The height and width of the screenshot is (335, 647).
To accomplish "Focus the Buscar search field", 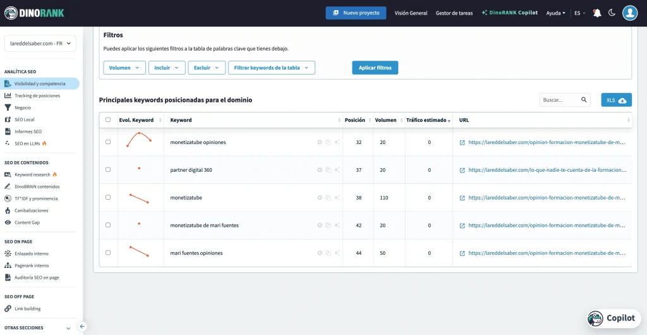I will coord(565,100).
